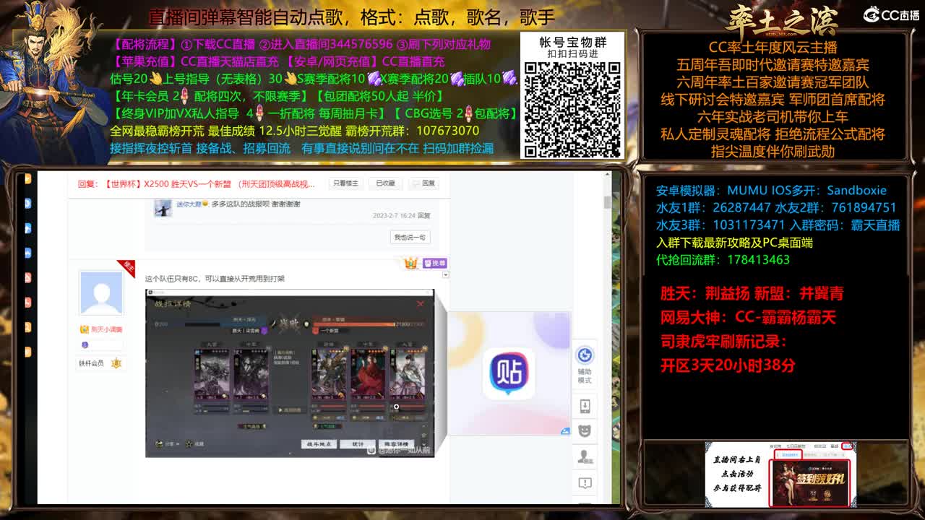Click the text 入群下载最新攻略及PC桌面端

point(734,243)
